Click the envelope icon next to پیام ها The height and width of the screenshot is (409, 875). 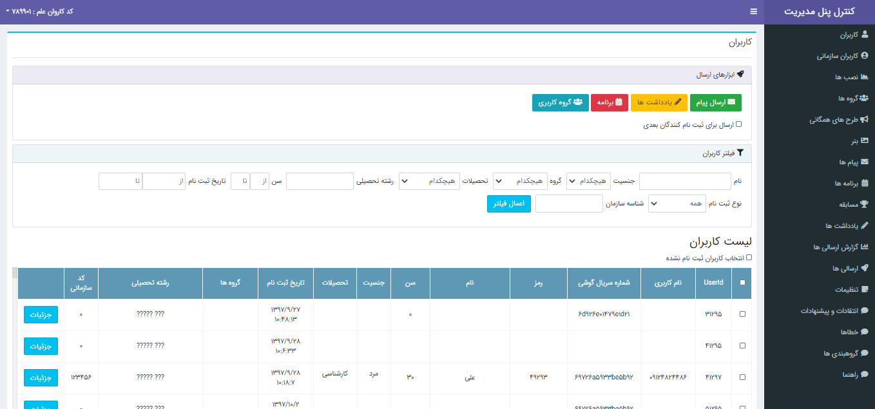point(865,162)
